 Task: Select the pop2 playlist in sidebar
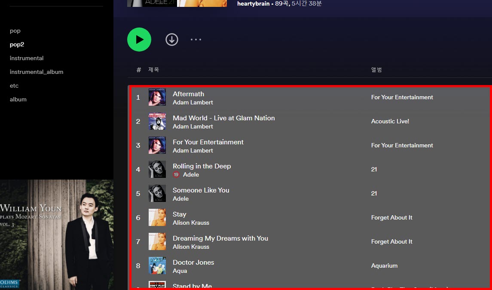[17, 45]
